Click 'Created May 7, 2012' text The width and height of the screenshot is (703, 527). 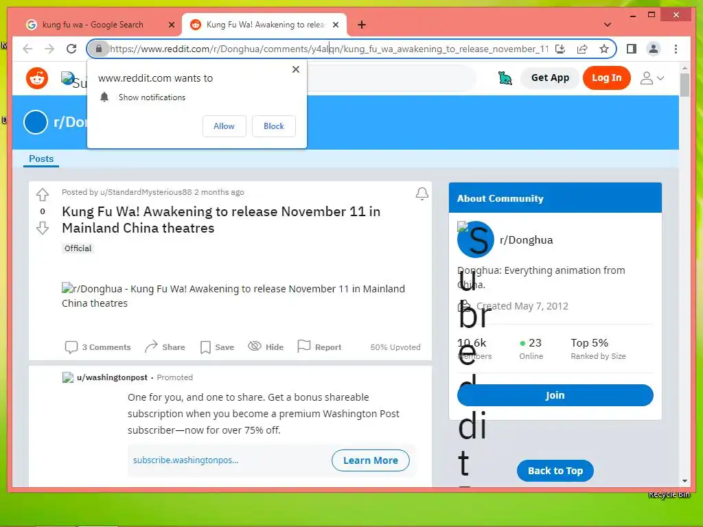click(522, 306)
